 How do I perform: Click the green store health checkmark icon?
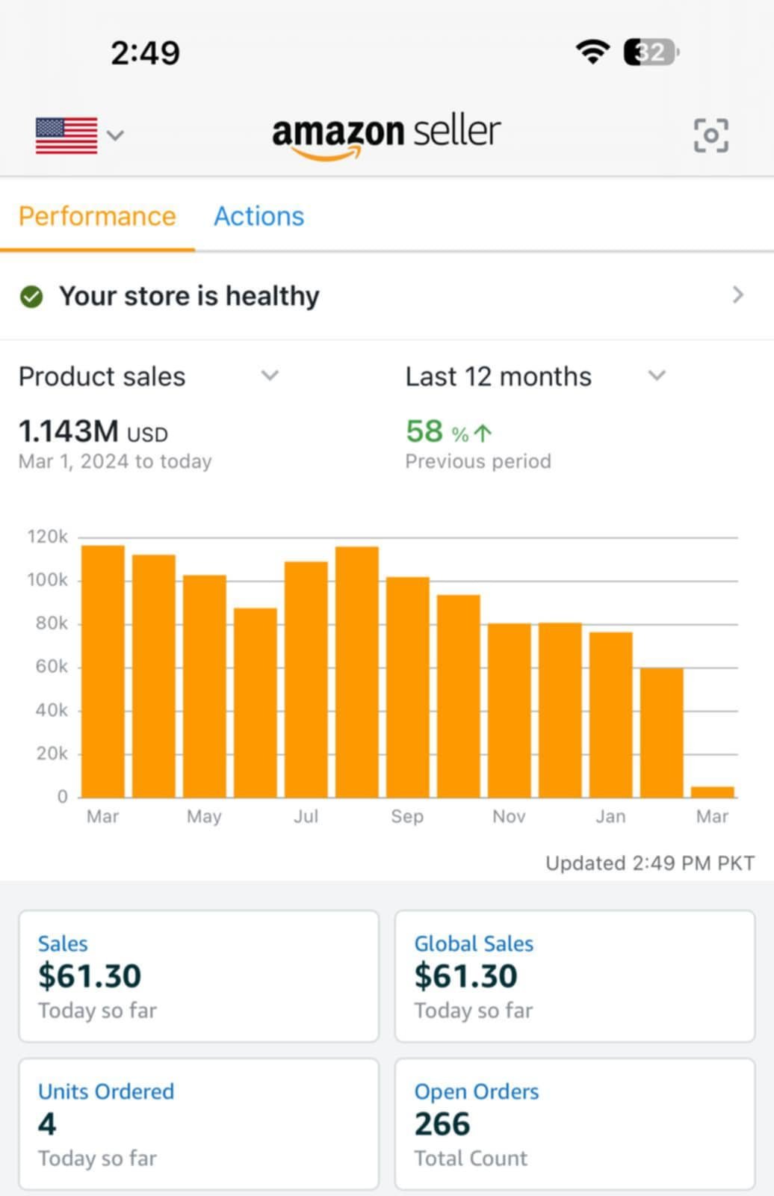click(x=31, y=297)
